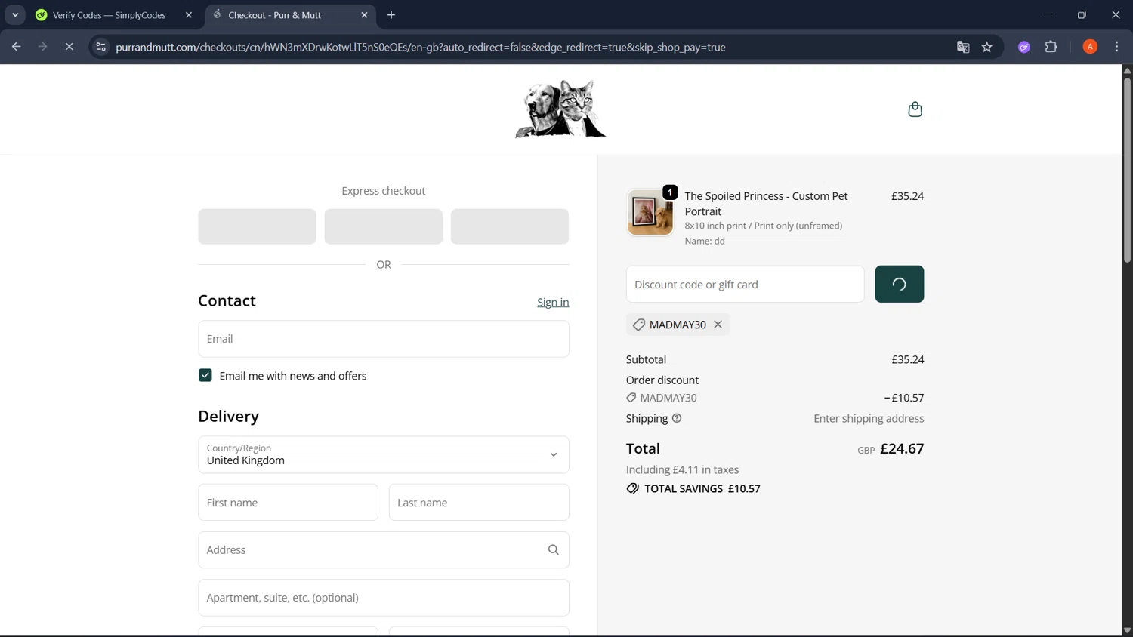Screen dimensions: 1133x637
Task: View site information icon in address bar
Action: 100,47
